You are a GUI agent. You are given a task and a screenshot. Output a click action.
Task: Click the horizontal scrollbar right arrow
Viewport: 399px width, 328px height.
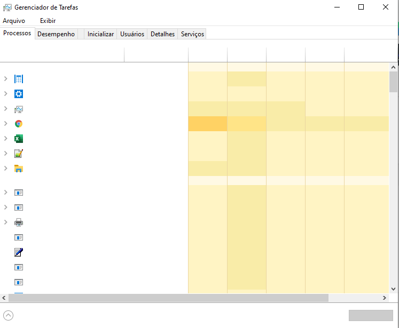[384, 298]
